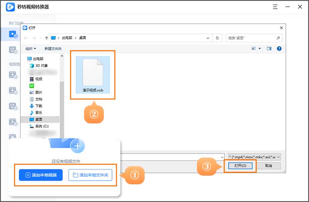Open 组织 menu in dialog toolbar

31,49
